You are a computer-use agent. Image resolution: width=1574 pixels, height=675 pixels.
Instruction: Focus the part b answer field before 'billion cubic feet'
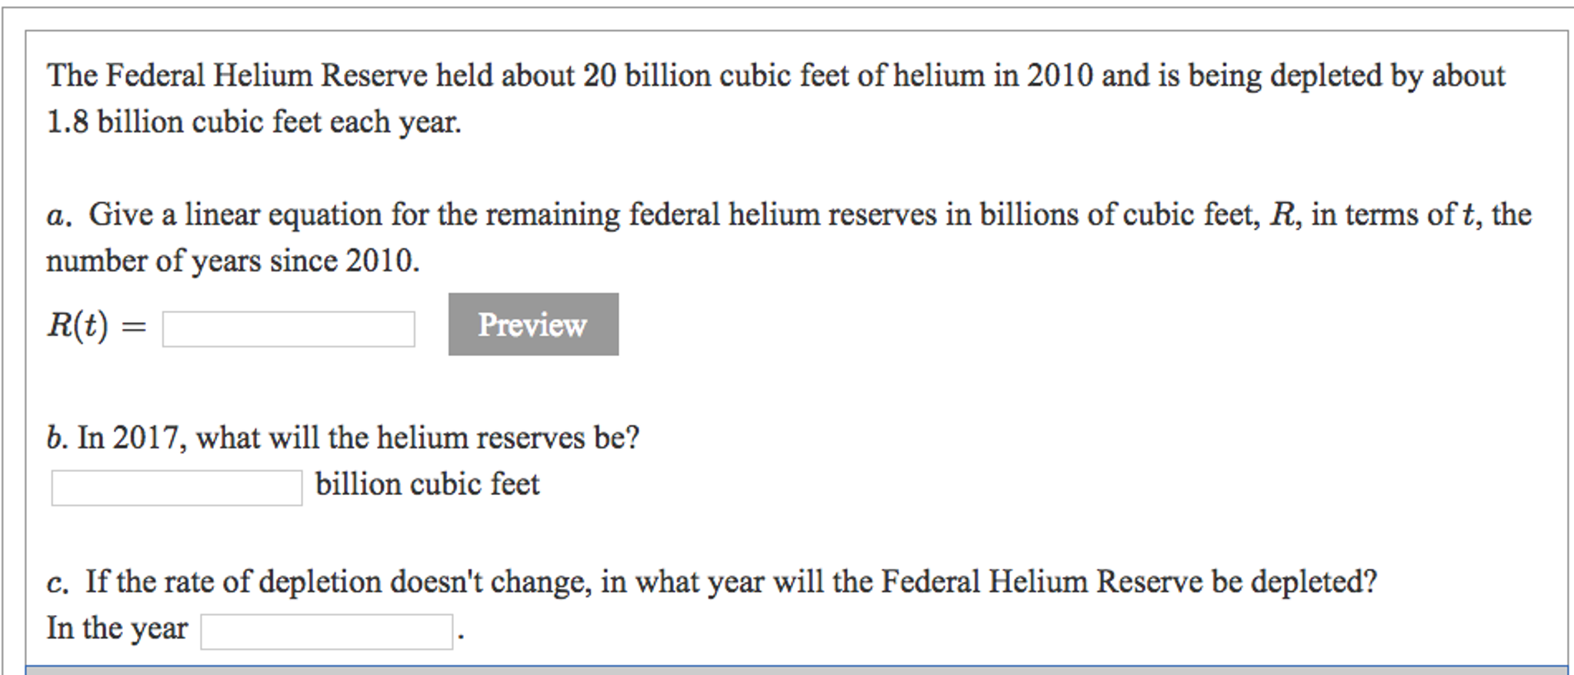click(x=177, y=488)
